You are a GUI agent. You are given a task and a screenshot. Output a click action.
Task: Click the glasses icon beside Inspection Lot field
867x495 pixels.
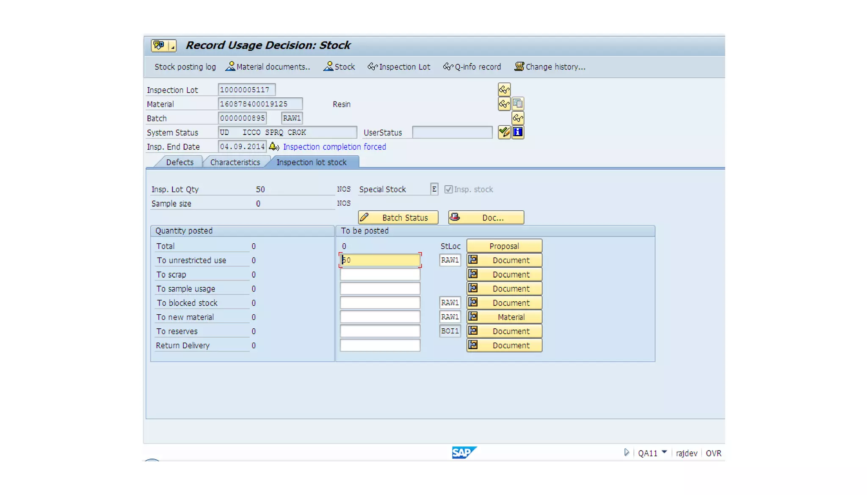504,90
